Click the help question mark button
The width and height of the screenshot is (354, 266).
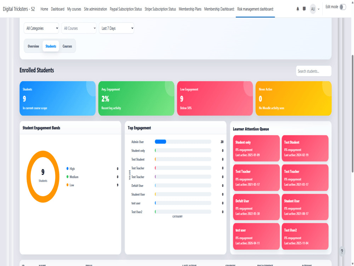click(x=342, y=251)
